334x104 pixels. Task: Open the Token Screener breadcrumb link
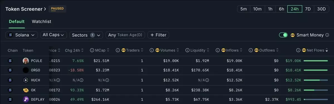point(26,9)
